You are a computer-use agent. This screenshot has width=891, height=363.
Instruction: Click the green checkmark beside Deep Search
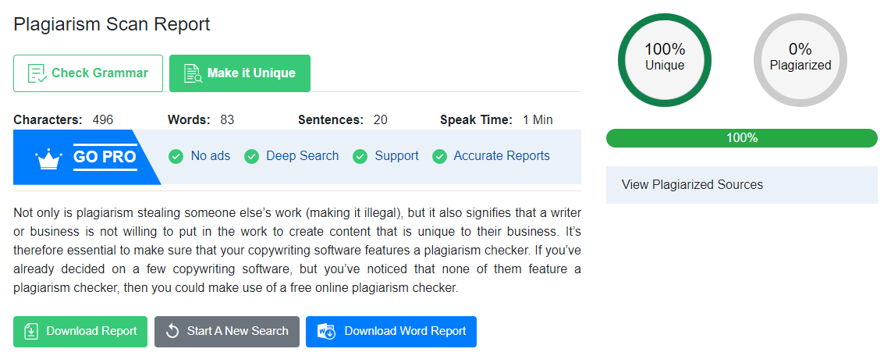[251, 156]
